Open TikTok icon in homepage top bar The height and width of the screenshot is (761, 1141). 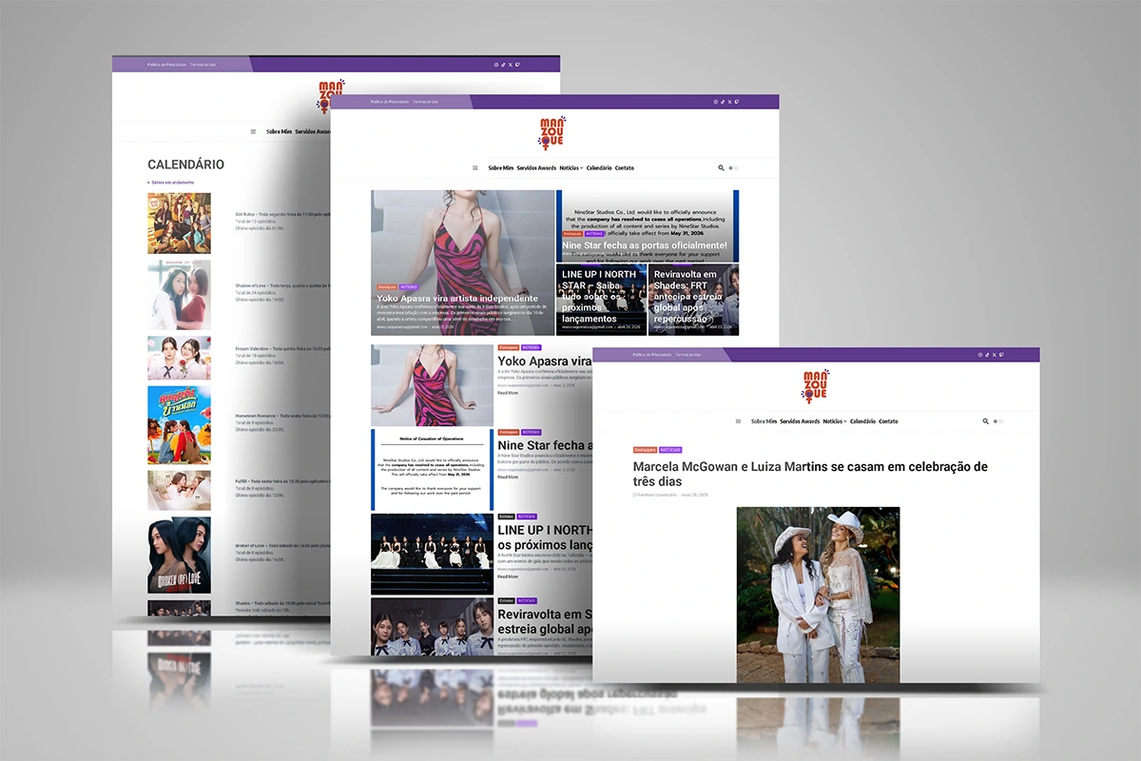pyautogui.click(x=723, y=102)
